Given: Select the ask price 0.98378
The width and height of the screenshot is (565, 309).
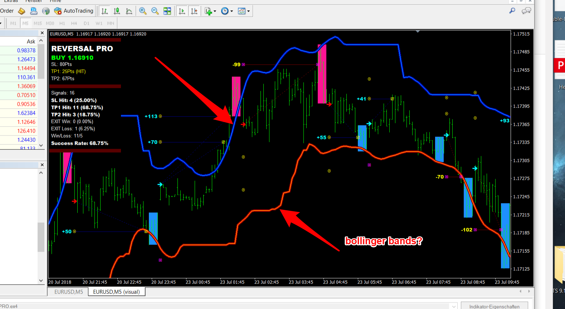Looking at the screenshot, I should coord(26,50).
